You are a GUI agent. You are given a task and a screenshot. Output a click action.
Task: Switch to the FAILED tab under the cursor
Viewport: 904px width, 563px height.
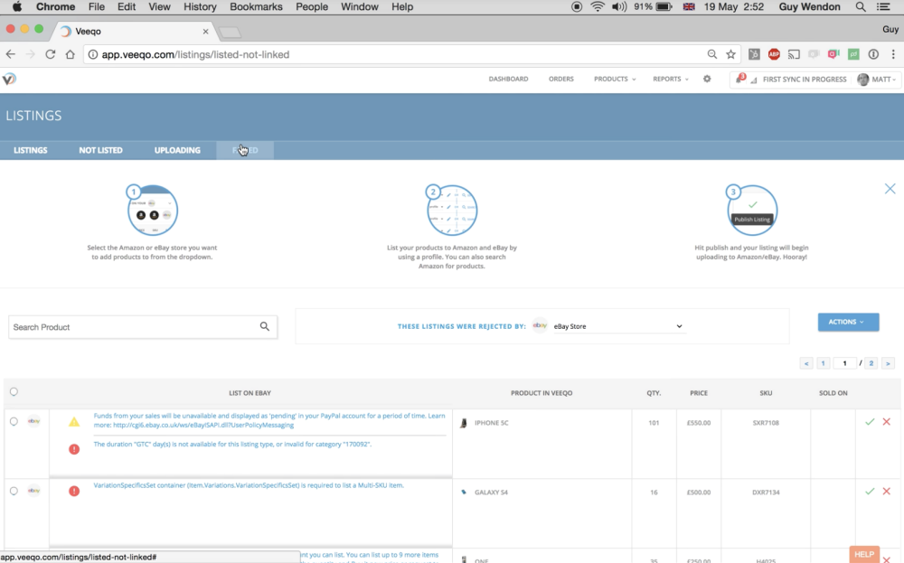tap(245, 150)
